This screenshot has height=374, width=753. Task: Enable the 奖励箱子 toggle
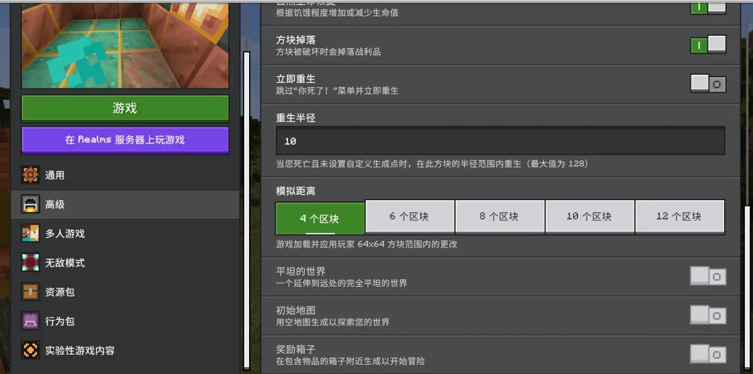click(x=708, y=354)
